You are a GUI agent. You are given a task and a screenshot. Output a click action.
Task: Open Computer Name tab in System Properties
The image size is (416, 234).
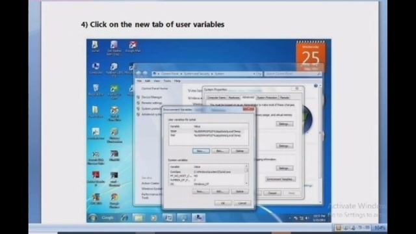(216, 97)
